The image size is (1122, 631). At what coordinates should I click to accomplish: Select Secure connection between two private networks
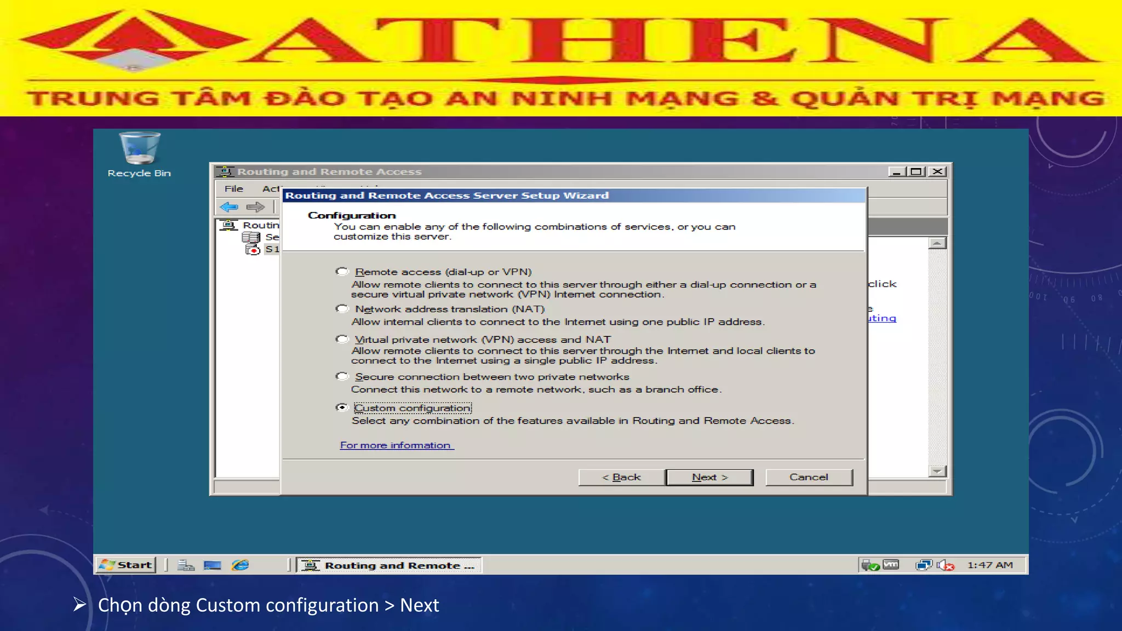pos(342,376)
